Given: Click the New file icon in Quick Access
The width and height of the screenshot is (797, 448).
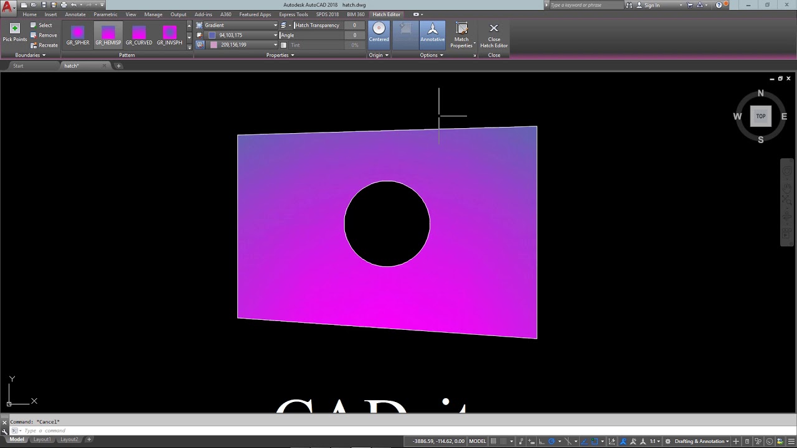Looking at the screenshot, I should (24, 5).
